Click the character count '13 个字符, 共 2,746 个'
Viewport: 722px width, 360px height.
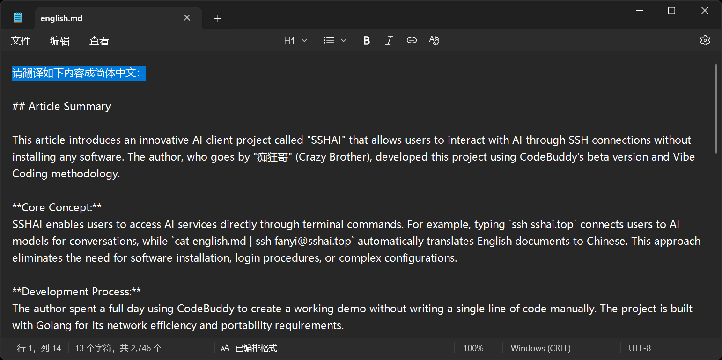(x=118, y=348)
